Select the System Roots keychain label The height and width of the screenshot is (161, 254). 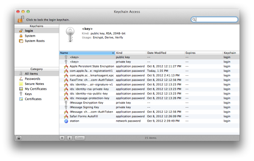[35, 41]
